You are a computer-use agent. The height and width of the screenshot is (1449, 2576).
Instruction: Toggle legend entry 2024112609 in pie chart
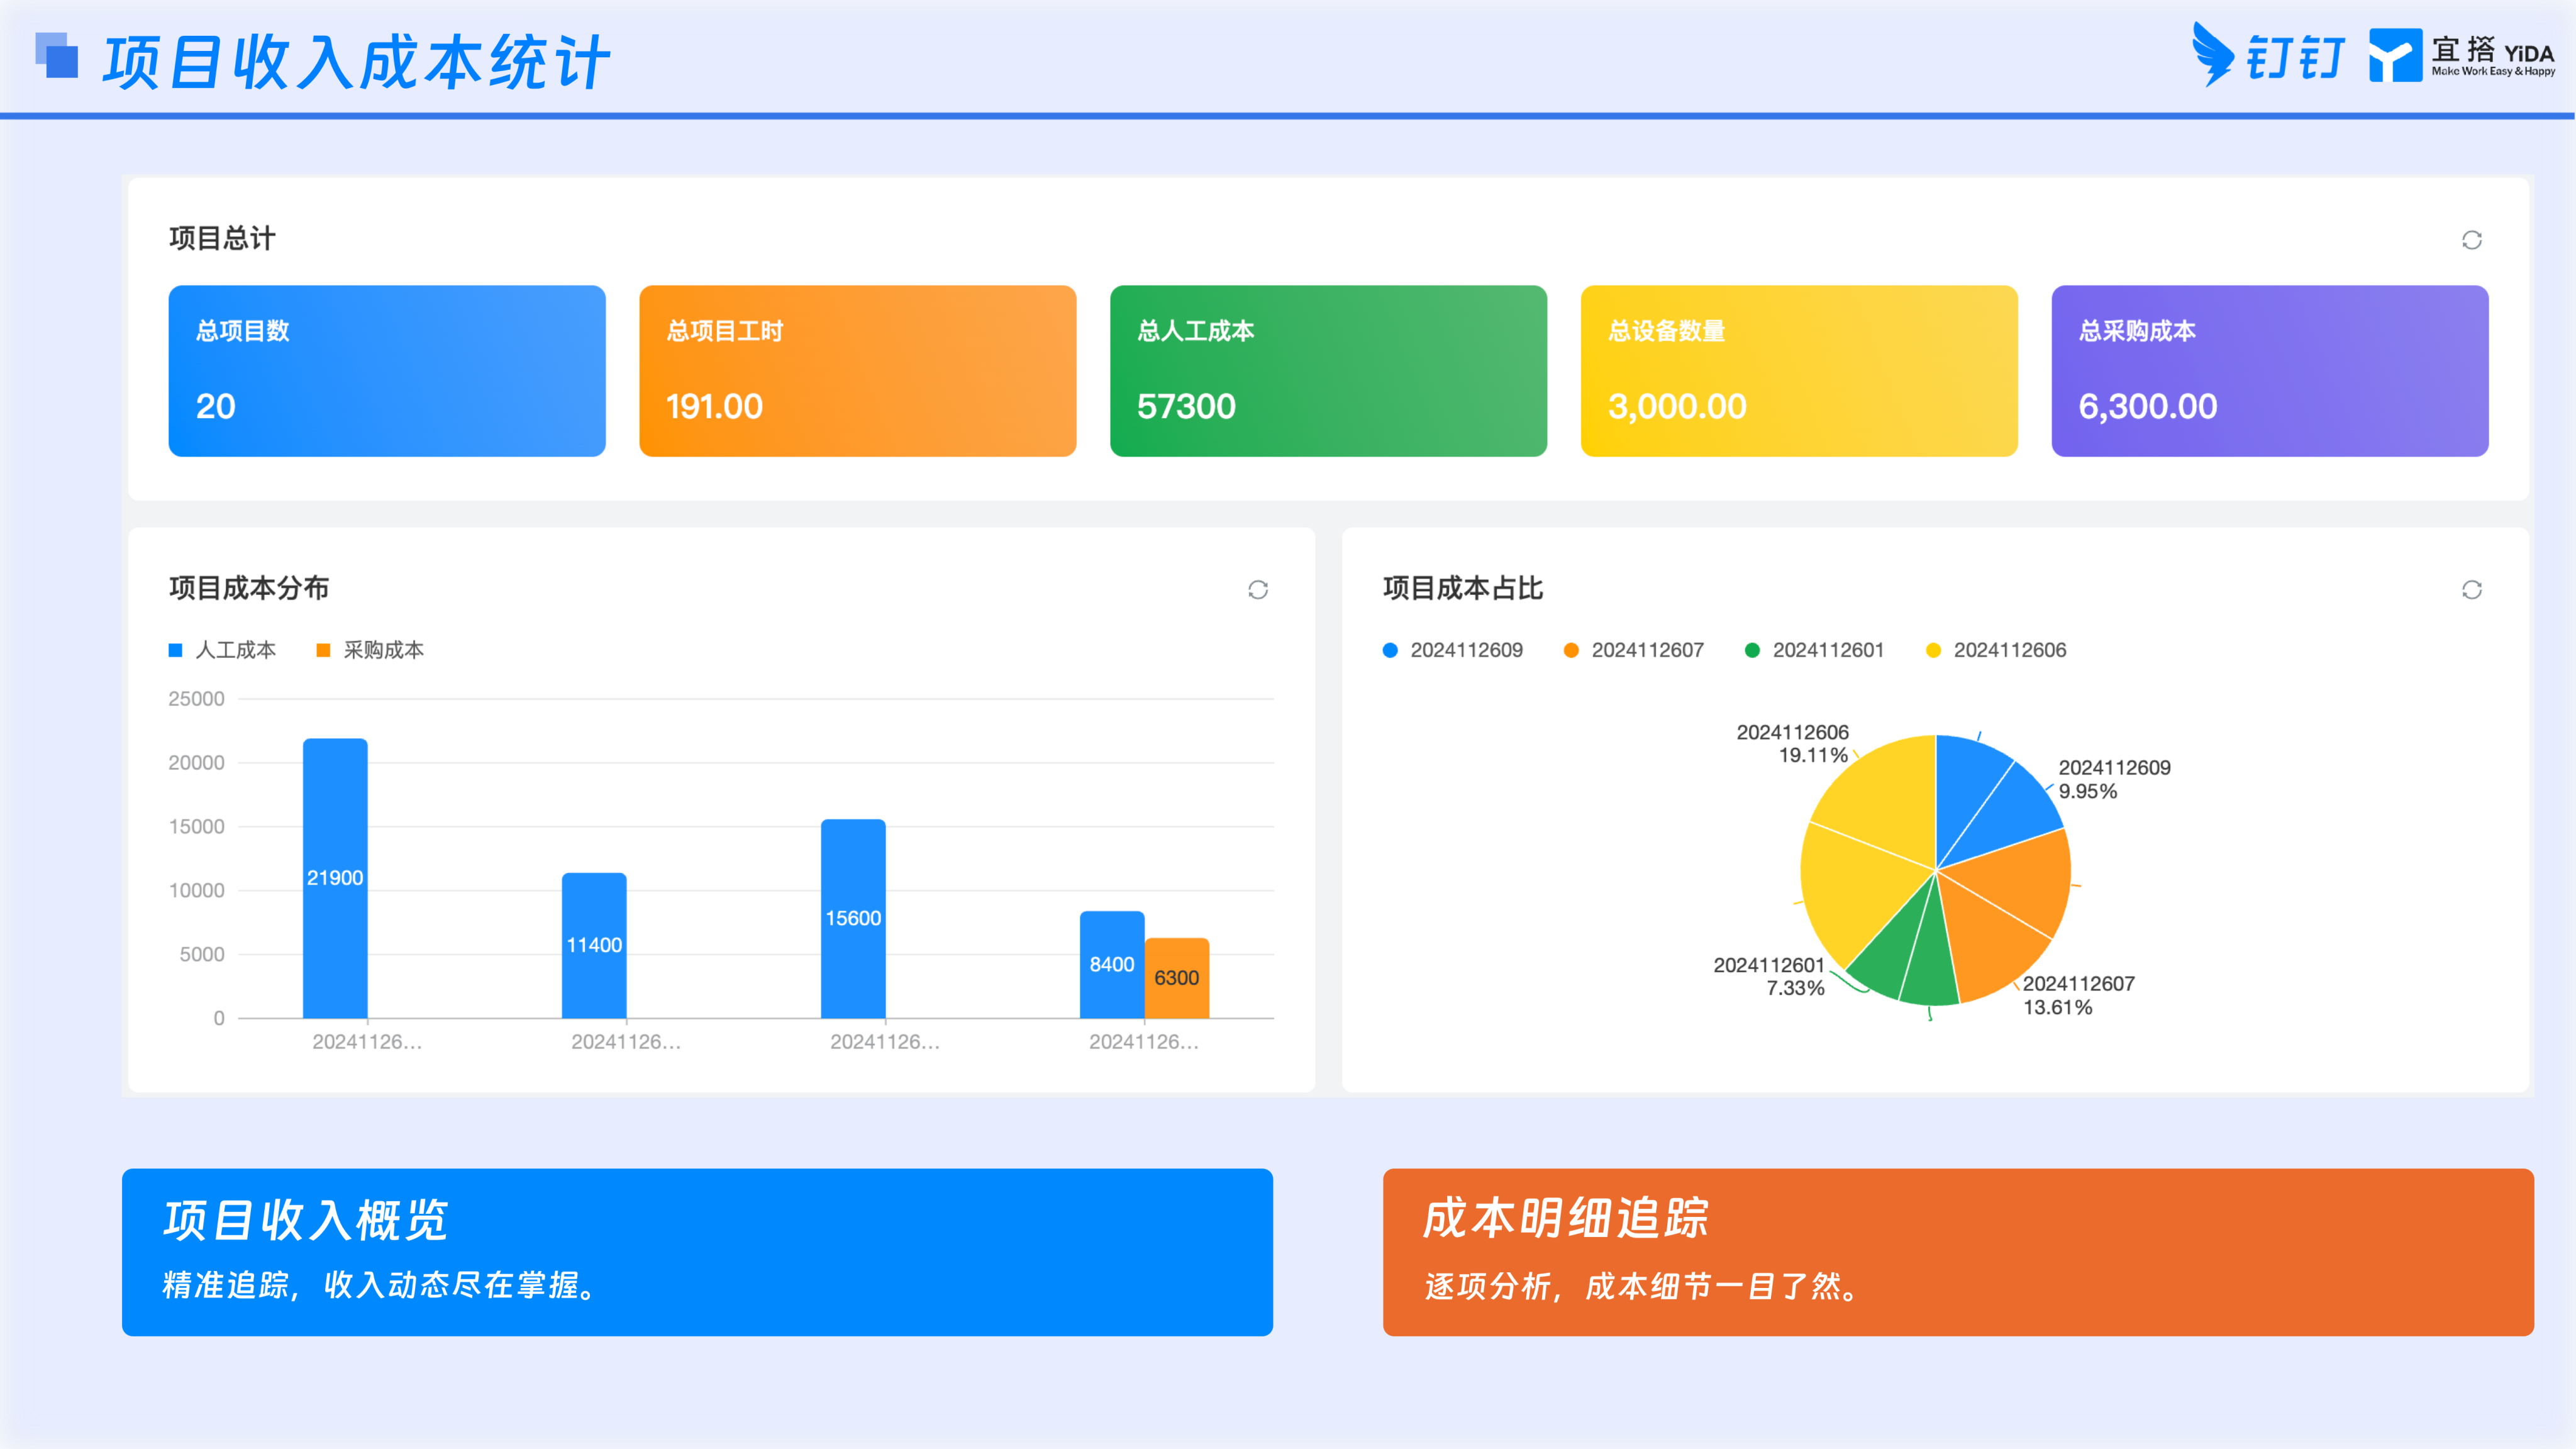click(1453, 650)
